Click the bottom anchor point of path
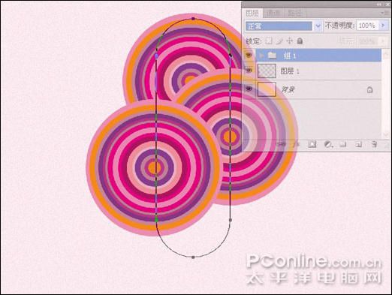This screenshot has width=392, height=295. tap(193, 257)
